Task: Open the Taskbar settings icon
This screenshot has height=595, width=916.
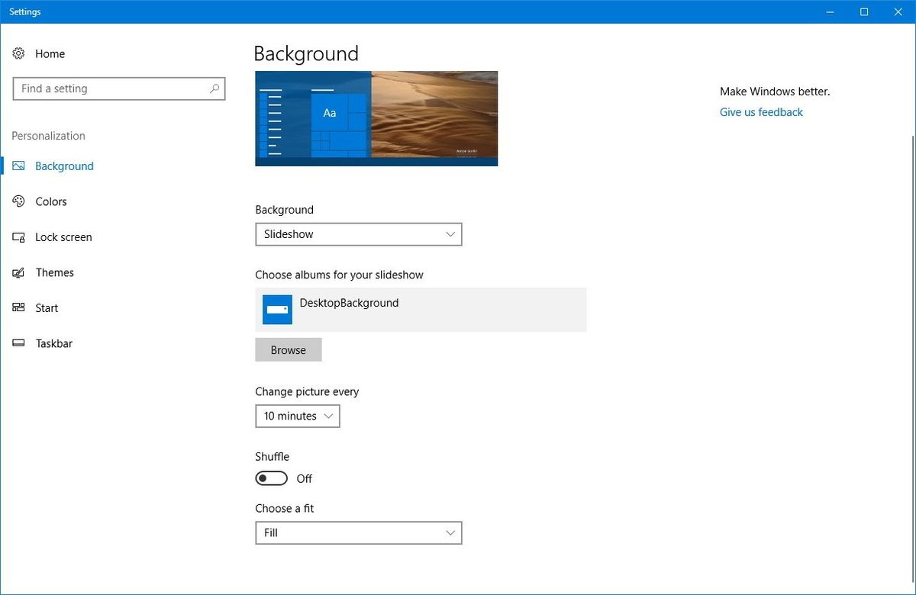Action: point(18,343)
